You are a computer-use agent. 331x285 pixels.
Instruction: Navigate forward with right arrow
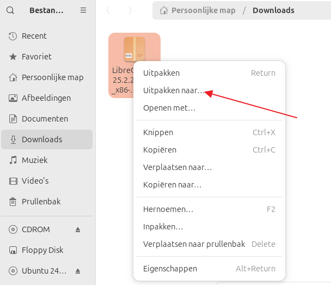(x=130, y=10)
